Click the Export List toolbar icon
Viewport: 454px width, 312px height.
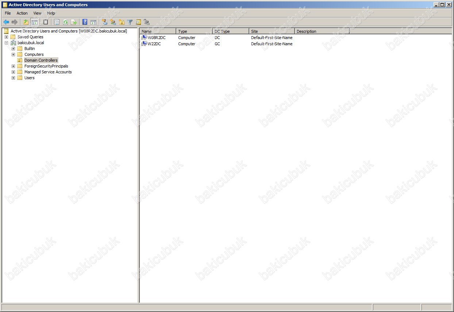pos(74,22)
